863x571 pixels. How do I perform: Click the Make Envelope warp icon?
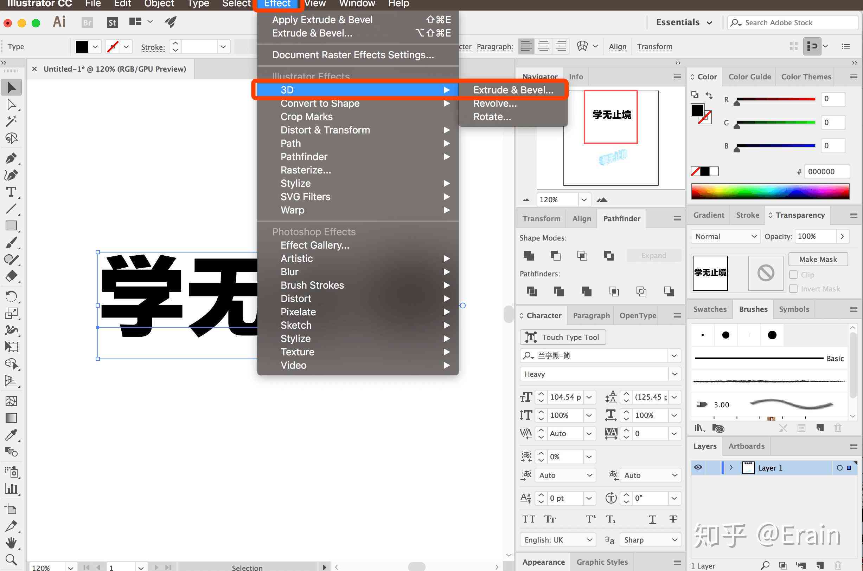click(x=582, y=46)
